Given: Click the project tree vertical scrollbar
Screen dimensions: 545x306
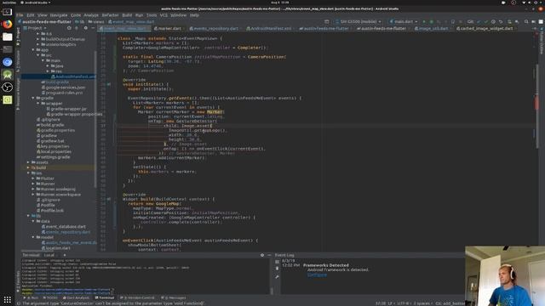Looking at the screenshot, I should [x=95, y=120].
